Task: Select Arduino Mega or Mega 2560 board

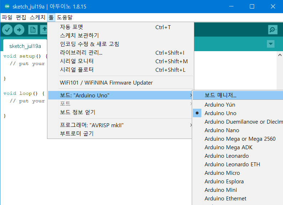Action: [x=238, y=139]
